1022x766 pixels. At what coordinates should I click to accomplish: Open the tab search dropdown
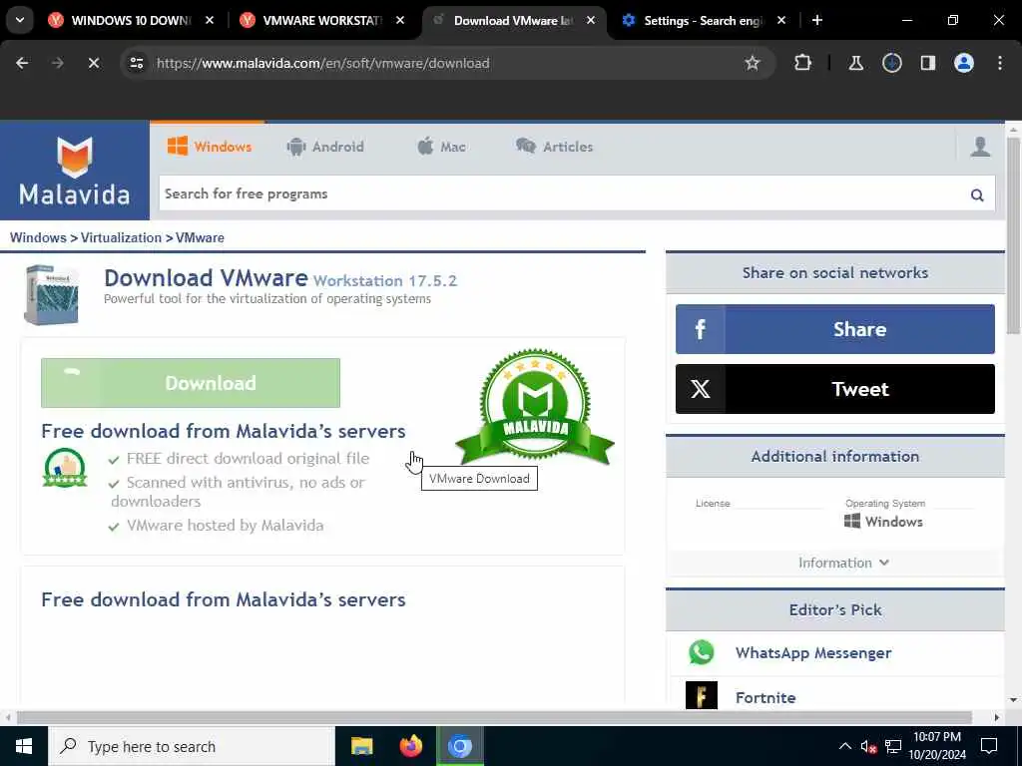(20, 20)
